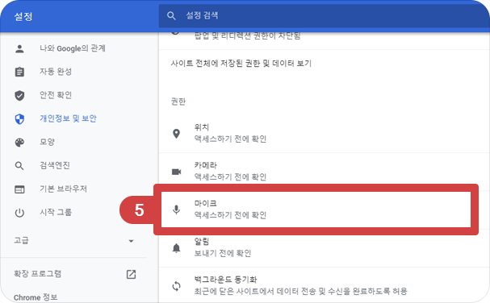Click the blue shield icon for 개인정보 및 보안
490x303 pixels.
(19, 118)
